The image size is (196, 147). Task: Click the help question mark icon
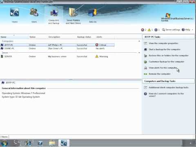pos(145,94)
